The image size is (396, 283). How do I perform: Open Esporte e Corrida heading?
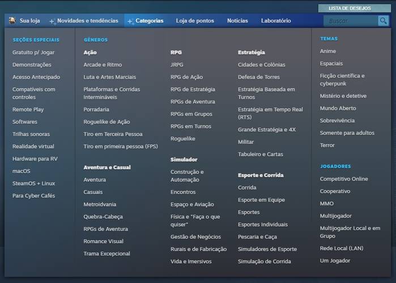261,175
